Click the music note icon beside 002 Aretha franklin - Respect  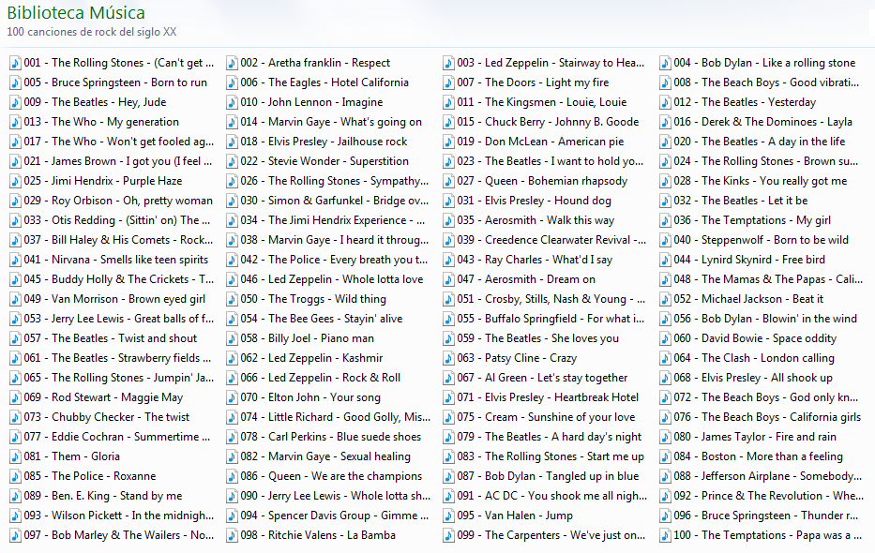233,63
